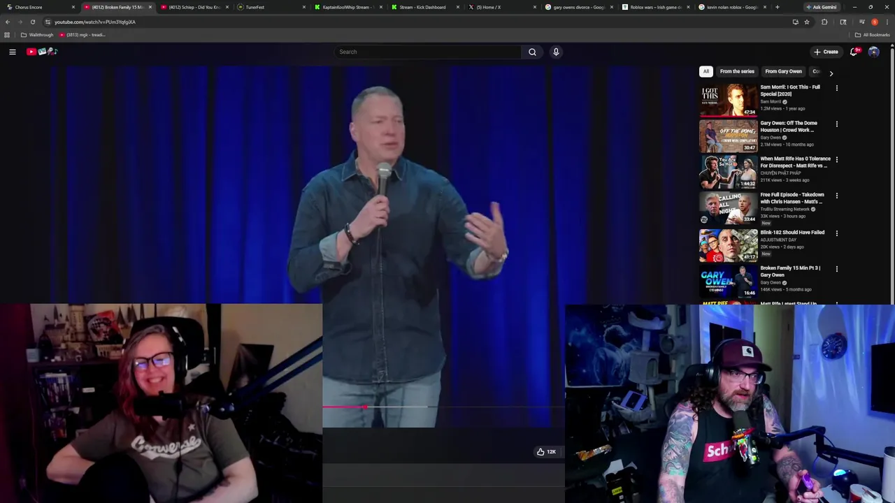The width and height of the screenshot is (895, 503).
Task: Open Chrome profile avatar
Action: pyautogui.click(x=874, y=22)
